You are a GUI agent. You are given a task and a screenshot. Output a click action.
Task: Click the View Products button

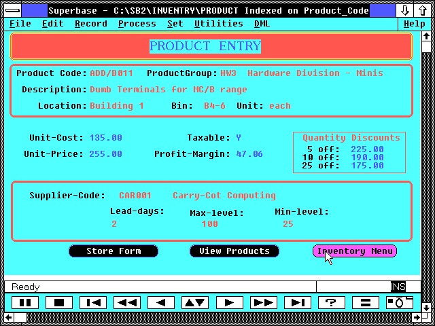coord(234,251)
